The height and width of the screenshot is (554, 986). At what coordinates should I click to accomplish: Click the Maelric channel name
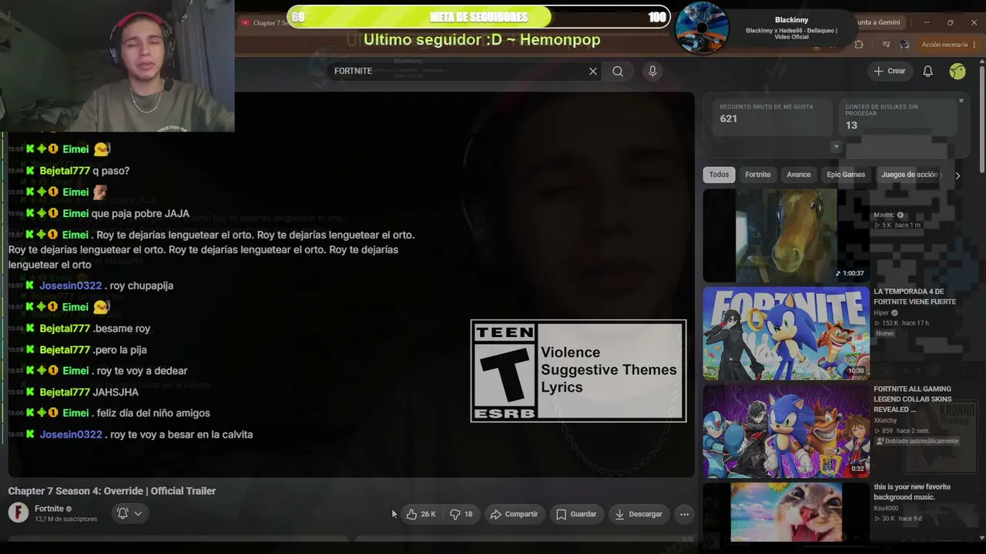(884, 215)
